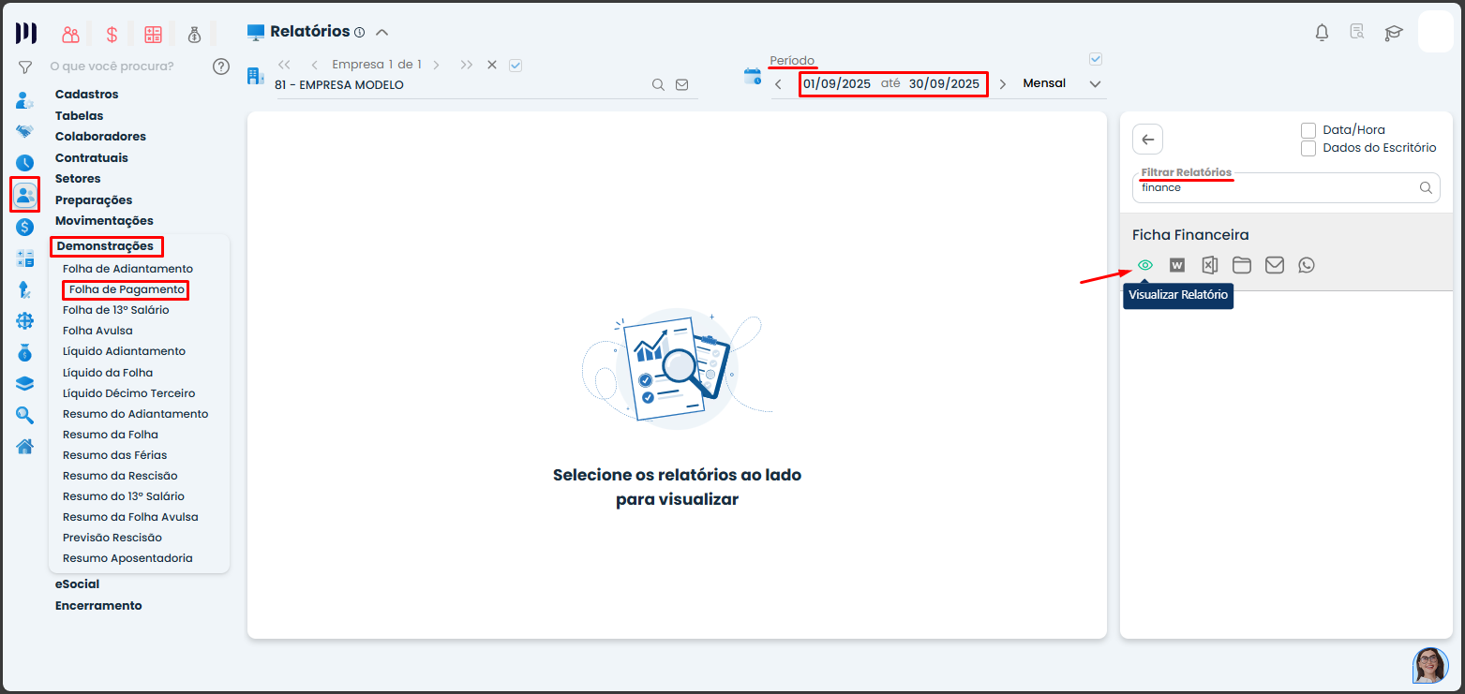Click the back arrow button
This screenshot has height=694, width=1465.
point(1147,139)
